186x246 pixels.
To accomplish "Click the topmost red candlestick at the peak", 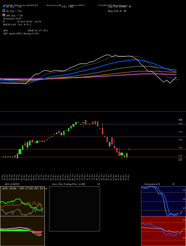I will 86,122.
